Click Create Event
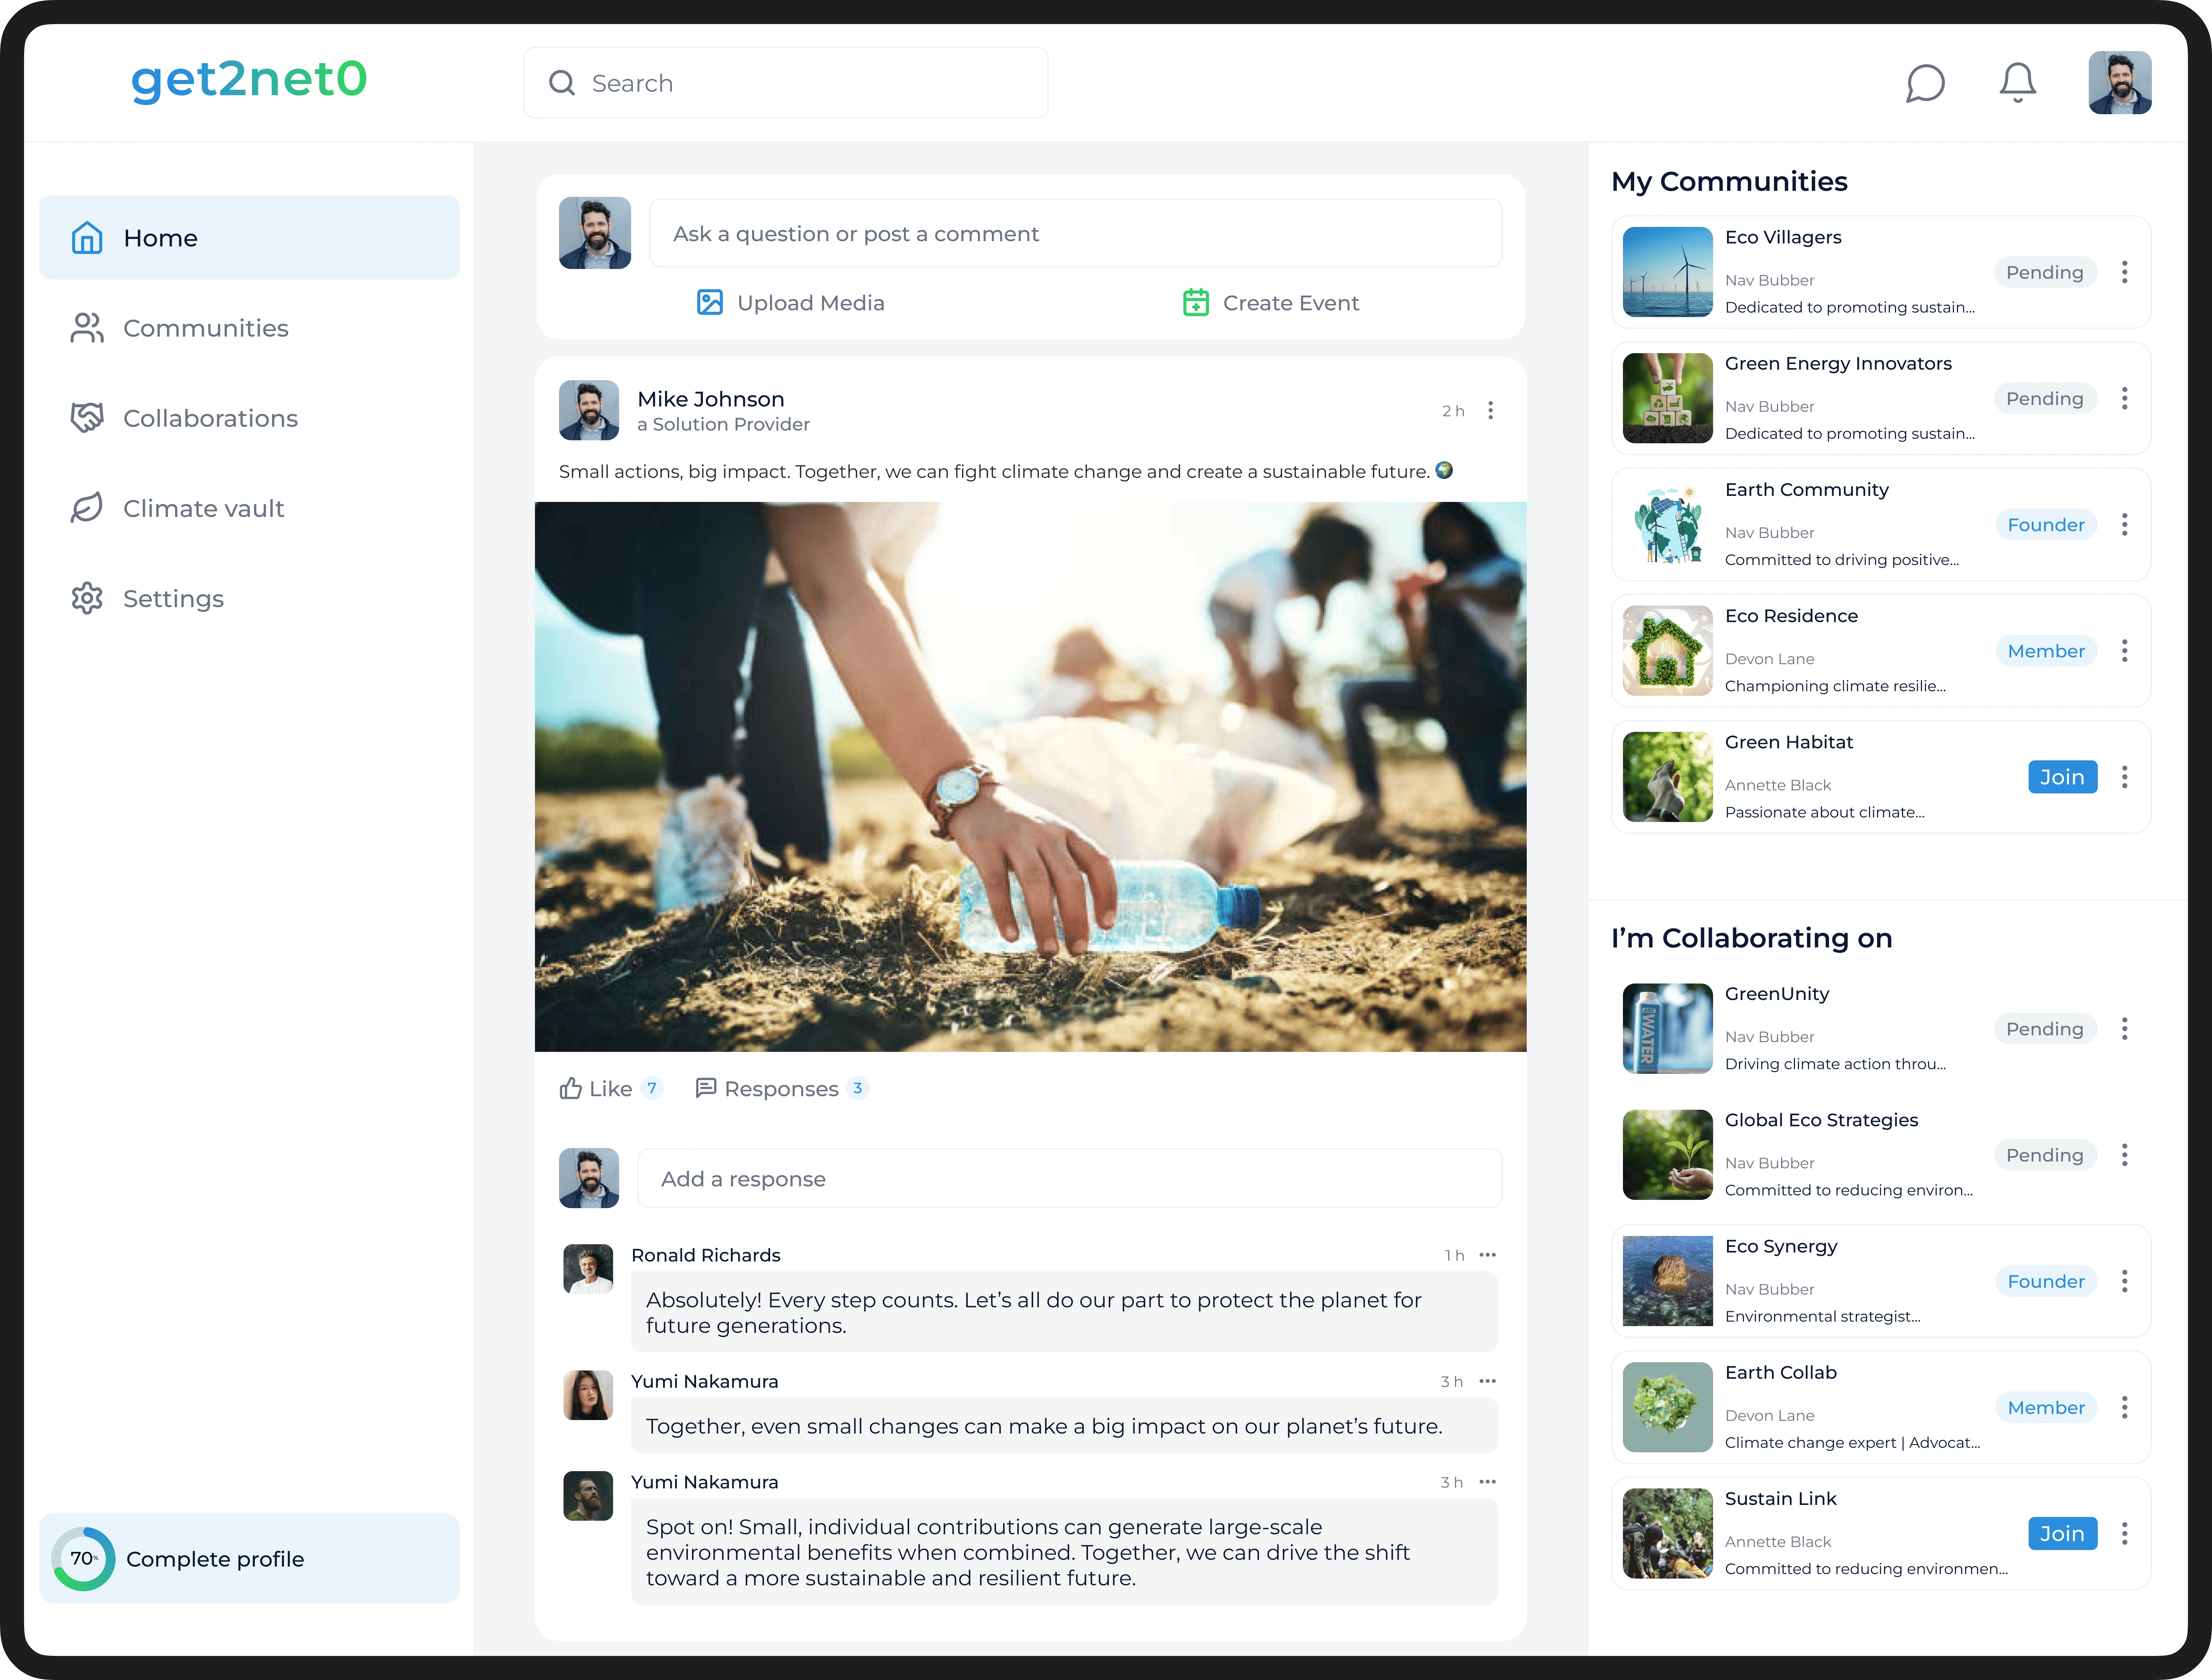2212x1680 pixels. 1270,303
